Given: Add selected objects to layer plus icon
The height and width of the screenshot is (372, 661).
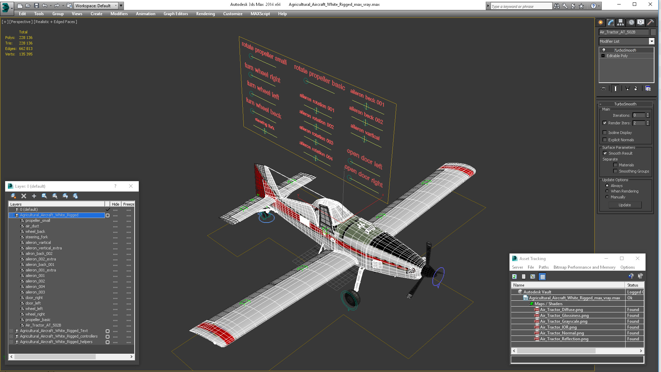Looking at the screenshot, I should (x=34, y=196).
